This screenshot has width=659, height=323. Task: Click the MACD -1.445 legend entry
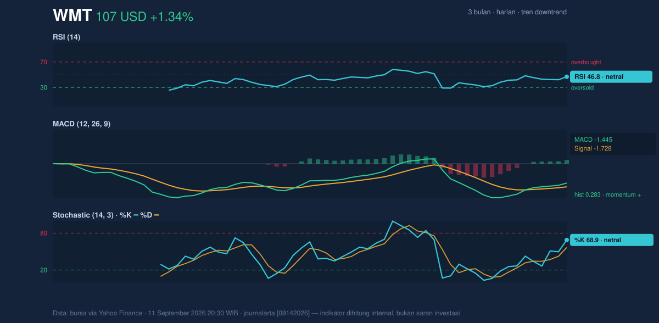click(x=593, y=140)
